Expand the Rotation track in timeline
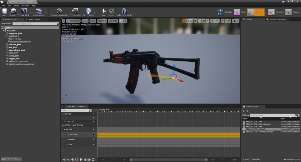301x162 pixels. point(66,139)
